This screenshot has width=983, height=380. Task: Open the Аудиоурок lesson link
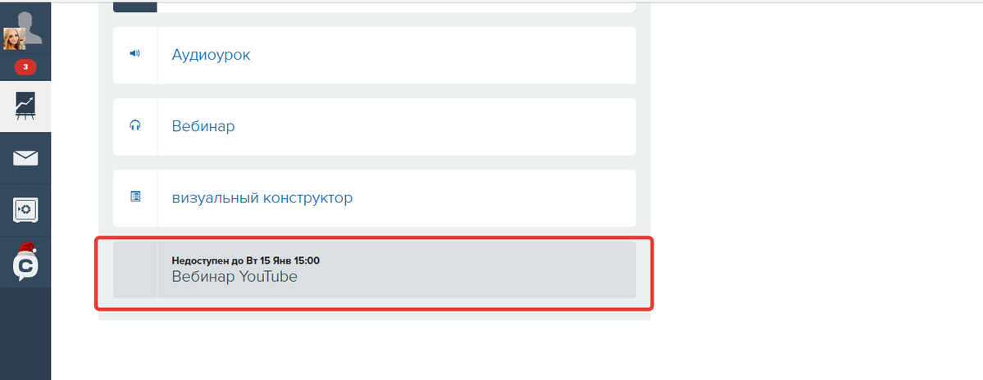click(x=211, y=55)
